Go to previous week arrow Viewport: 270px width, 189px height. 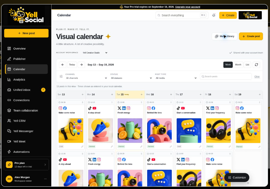coord(63,65)
